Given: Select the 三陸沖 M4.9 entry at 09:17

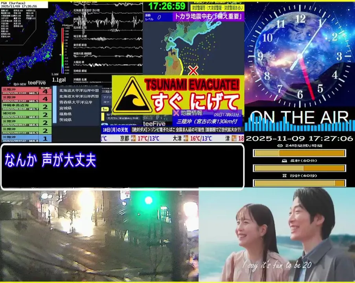Looking at the screenshot, I should click(26, 123).
